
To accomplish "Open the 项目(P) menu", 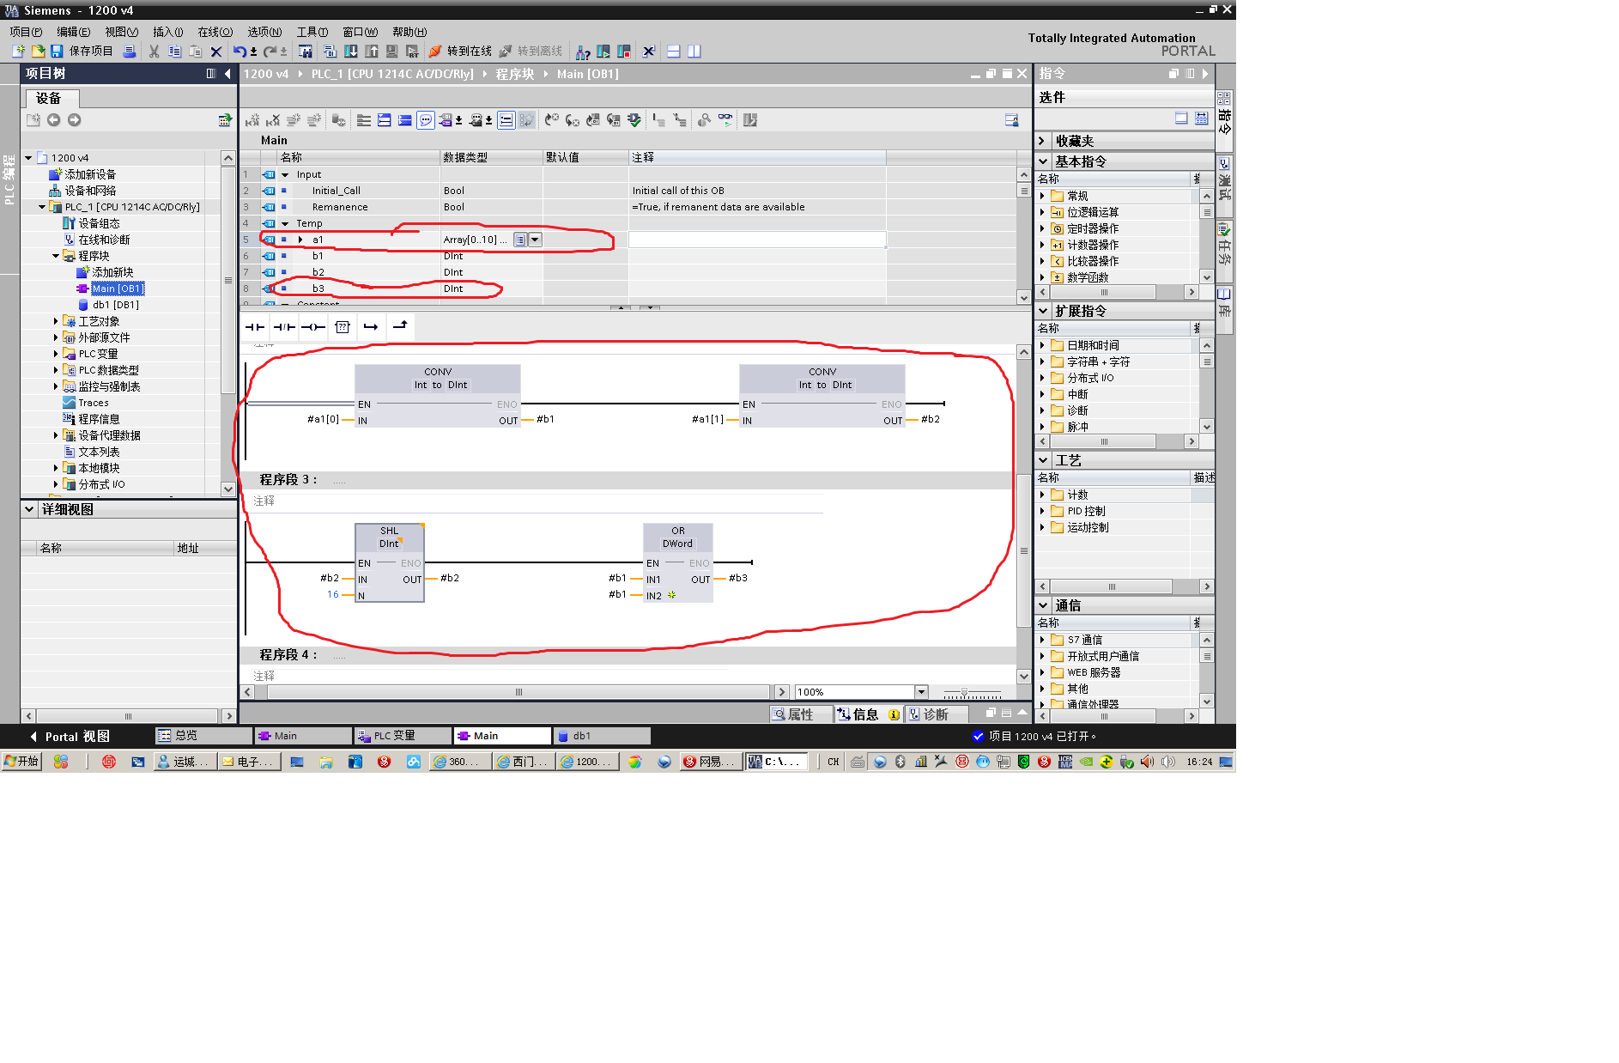I will (x=26, y=32).
